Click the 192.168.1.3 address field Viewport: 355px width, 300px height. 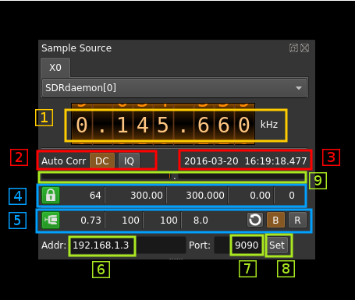click(x=127, y=245)
